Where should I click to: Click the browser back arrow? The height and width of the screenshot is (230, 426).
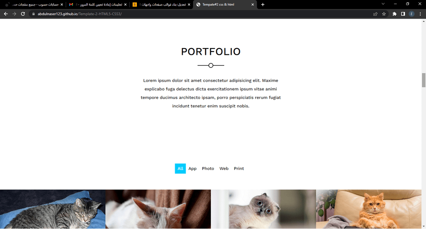tap(6, 14)
